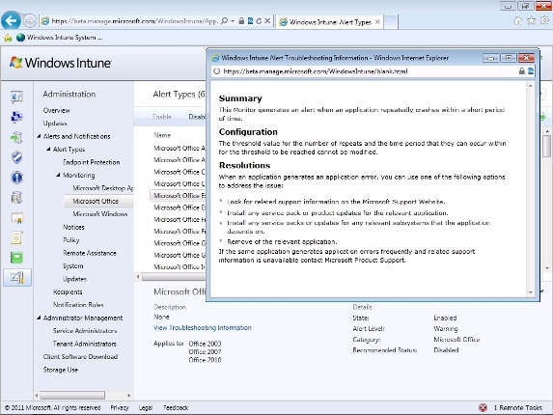
Task: Switch to Windows Intune Alert Types tab
Action: (x=330, y=22)
